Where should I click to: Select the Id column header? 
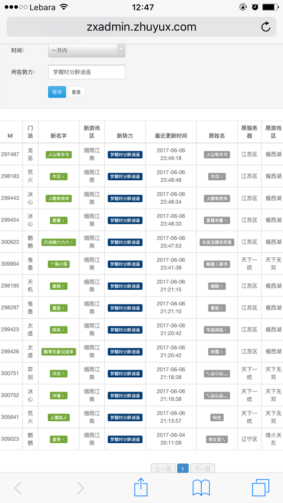(10, 136)
